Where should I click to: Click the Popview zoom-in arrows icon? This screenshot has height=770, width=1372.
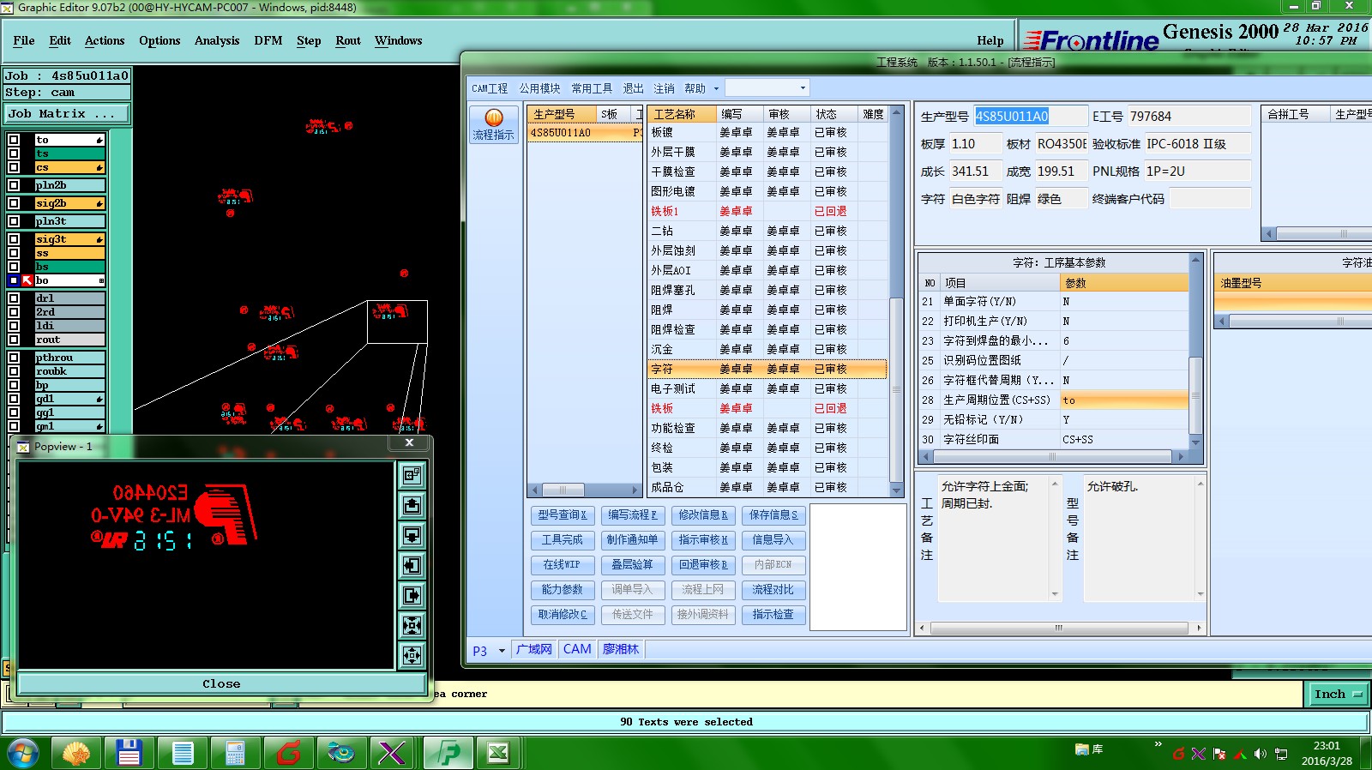coord(412,625)
